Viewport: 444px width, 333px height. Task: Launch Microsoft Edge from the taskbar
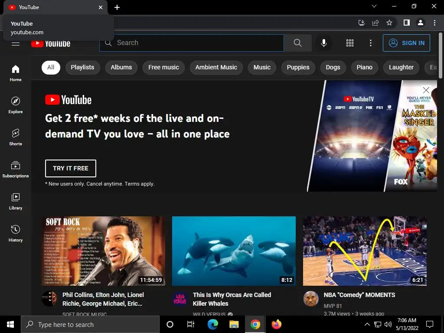[212, 324]
